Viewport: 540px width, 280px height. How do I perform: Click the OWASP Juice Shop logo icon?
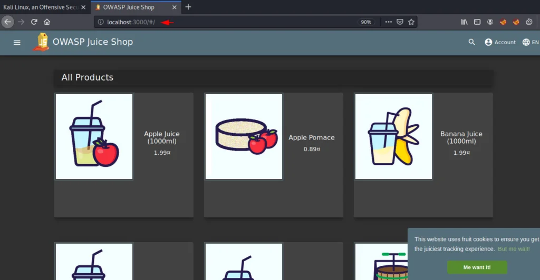41,42
